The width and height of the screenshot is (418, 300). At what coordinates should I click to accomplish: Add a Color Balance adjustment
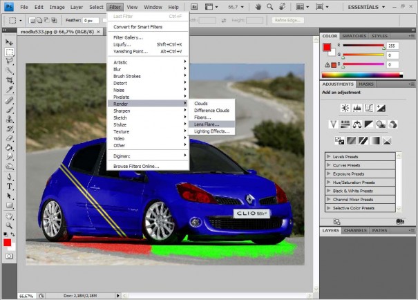357,124
